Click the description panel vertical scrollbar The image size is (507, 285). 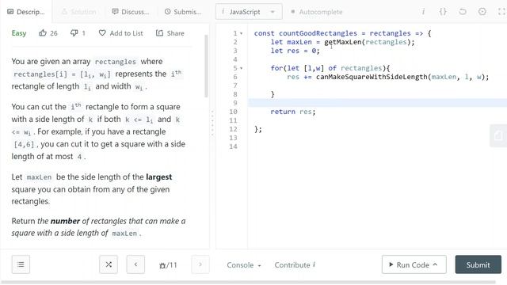206,66
